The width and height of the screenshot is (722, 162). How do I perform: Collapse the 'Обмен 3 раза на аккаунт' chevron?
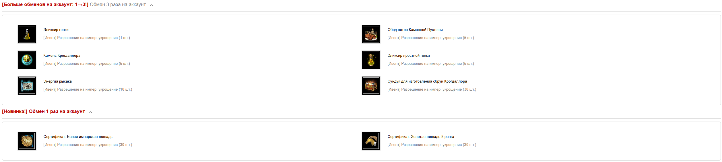[x=152, y=5]
